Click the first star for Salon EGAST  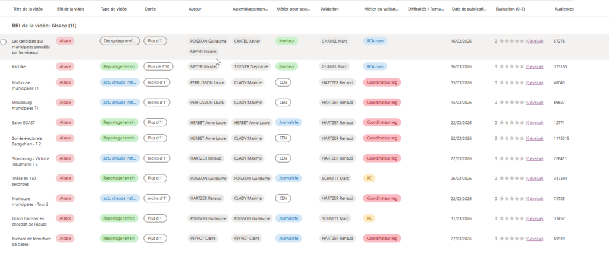(x=501, y=123)
